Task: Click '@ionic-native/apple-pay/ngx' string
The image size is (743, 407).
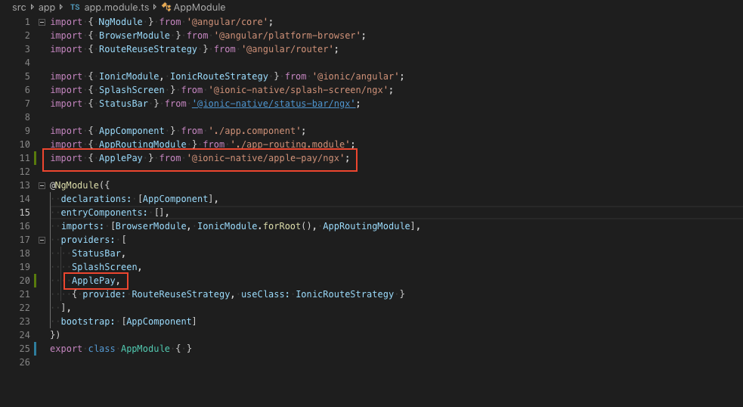Action: [x=265, y=158]
